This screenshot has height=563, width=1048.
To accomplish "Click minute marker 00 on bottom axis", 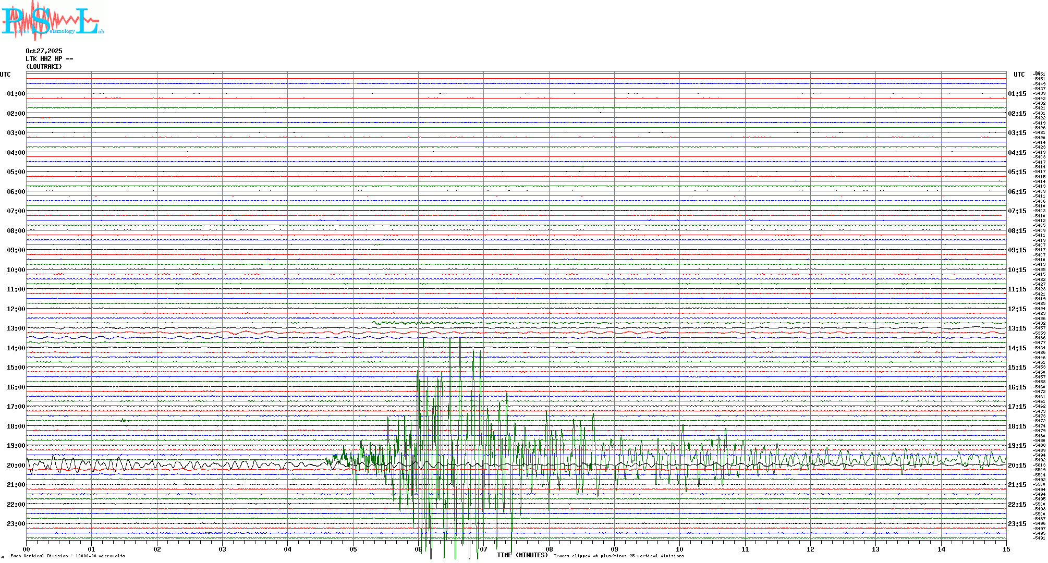I will 27,549.
